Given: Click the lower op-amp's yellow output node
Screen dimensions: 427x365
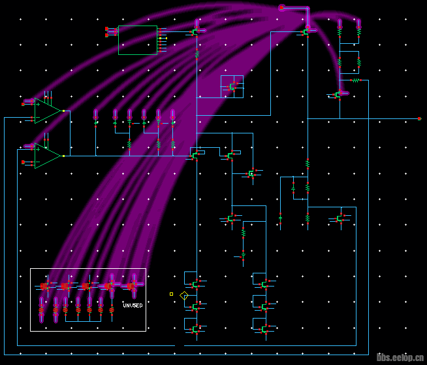Looking at the screenshot, I should point(63,156).
